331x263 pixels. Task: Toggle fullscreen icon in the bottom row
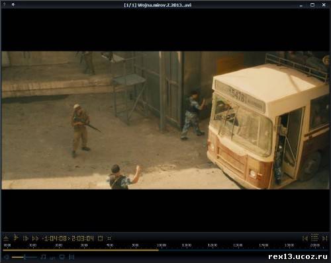tap(71, 257)
